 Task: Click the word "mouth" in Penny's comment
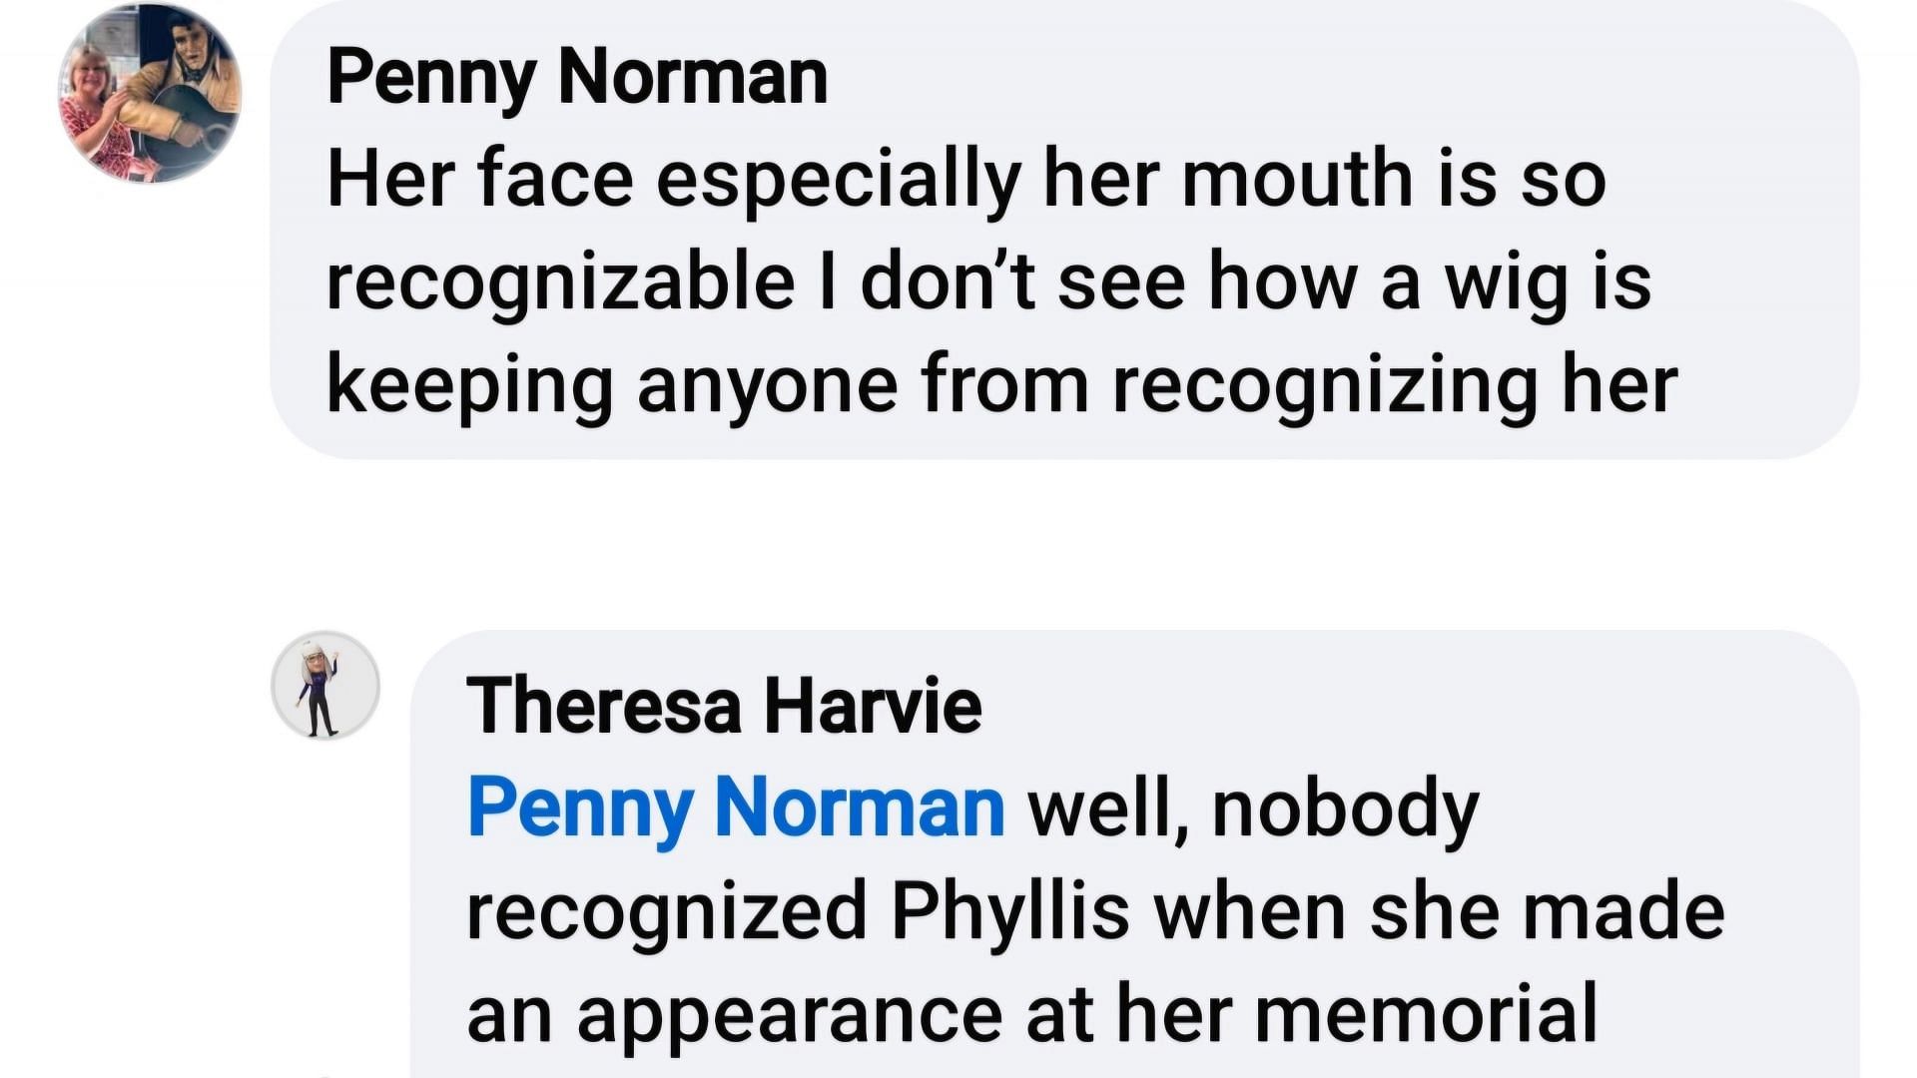(1297, 181)
